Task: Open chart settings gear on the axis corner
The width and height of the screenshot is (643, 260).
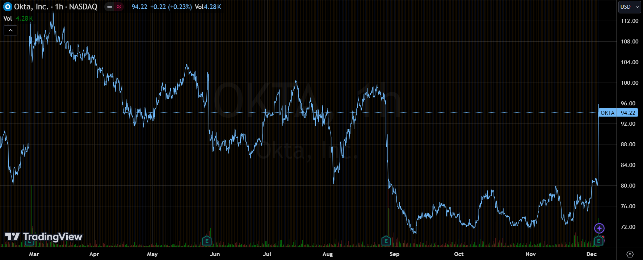Action: coord(630,254)
